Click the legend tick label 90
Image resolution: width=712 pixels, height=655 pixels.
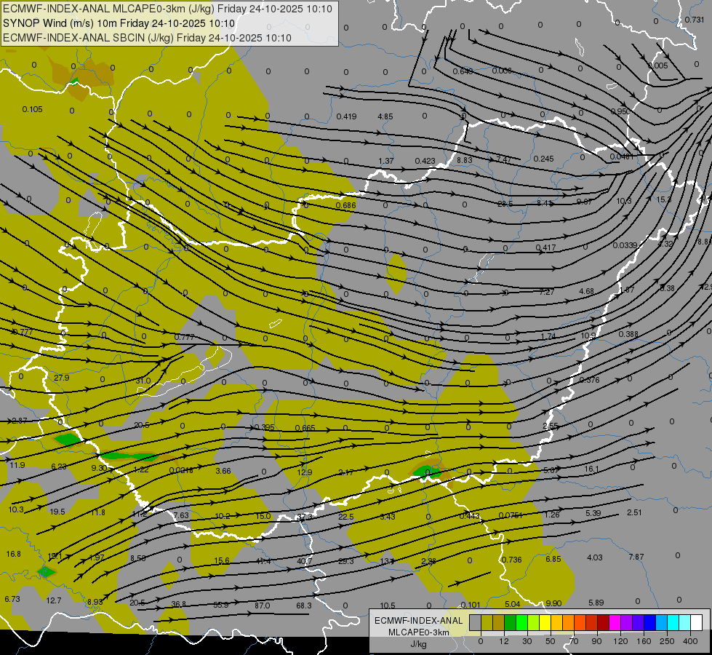point(596,641)
